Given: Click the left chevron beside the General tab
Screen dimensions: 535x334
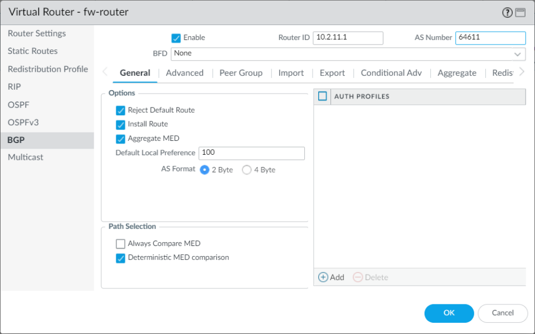Looking at the screenshot, I should pos(104,72).
